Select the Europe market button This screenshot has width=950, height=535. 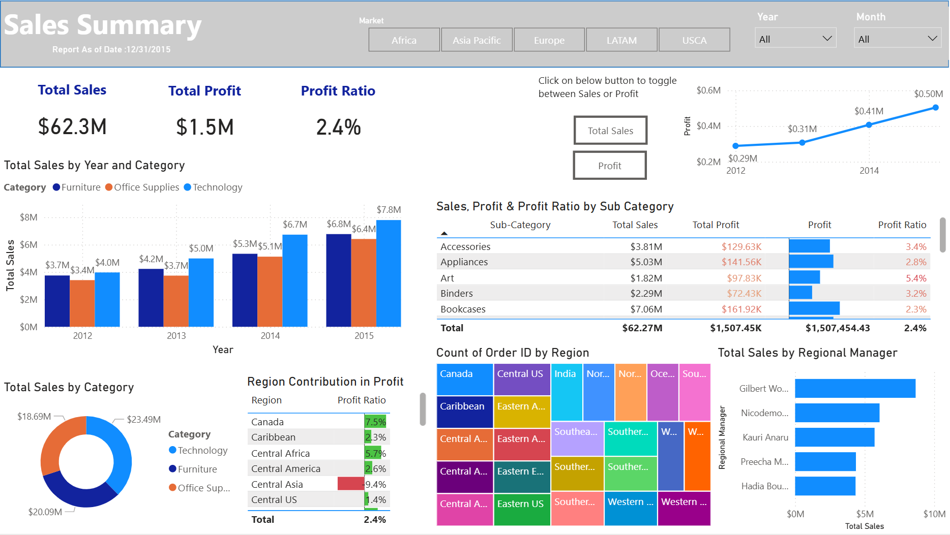tap(549, 40)
